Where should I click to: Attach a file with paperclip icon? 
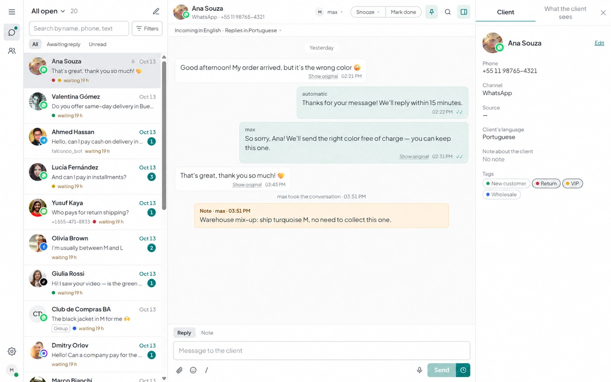tap(180, 370)
